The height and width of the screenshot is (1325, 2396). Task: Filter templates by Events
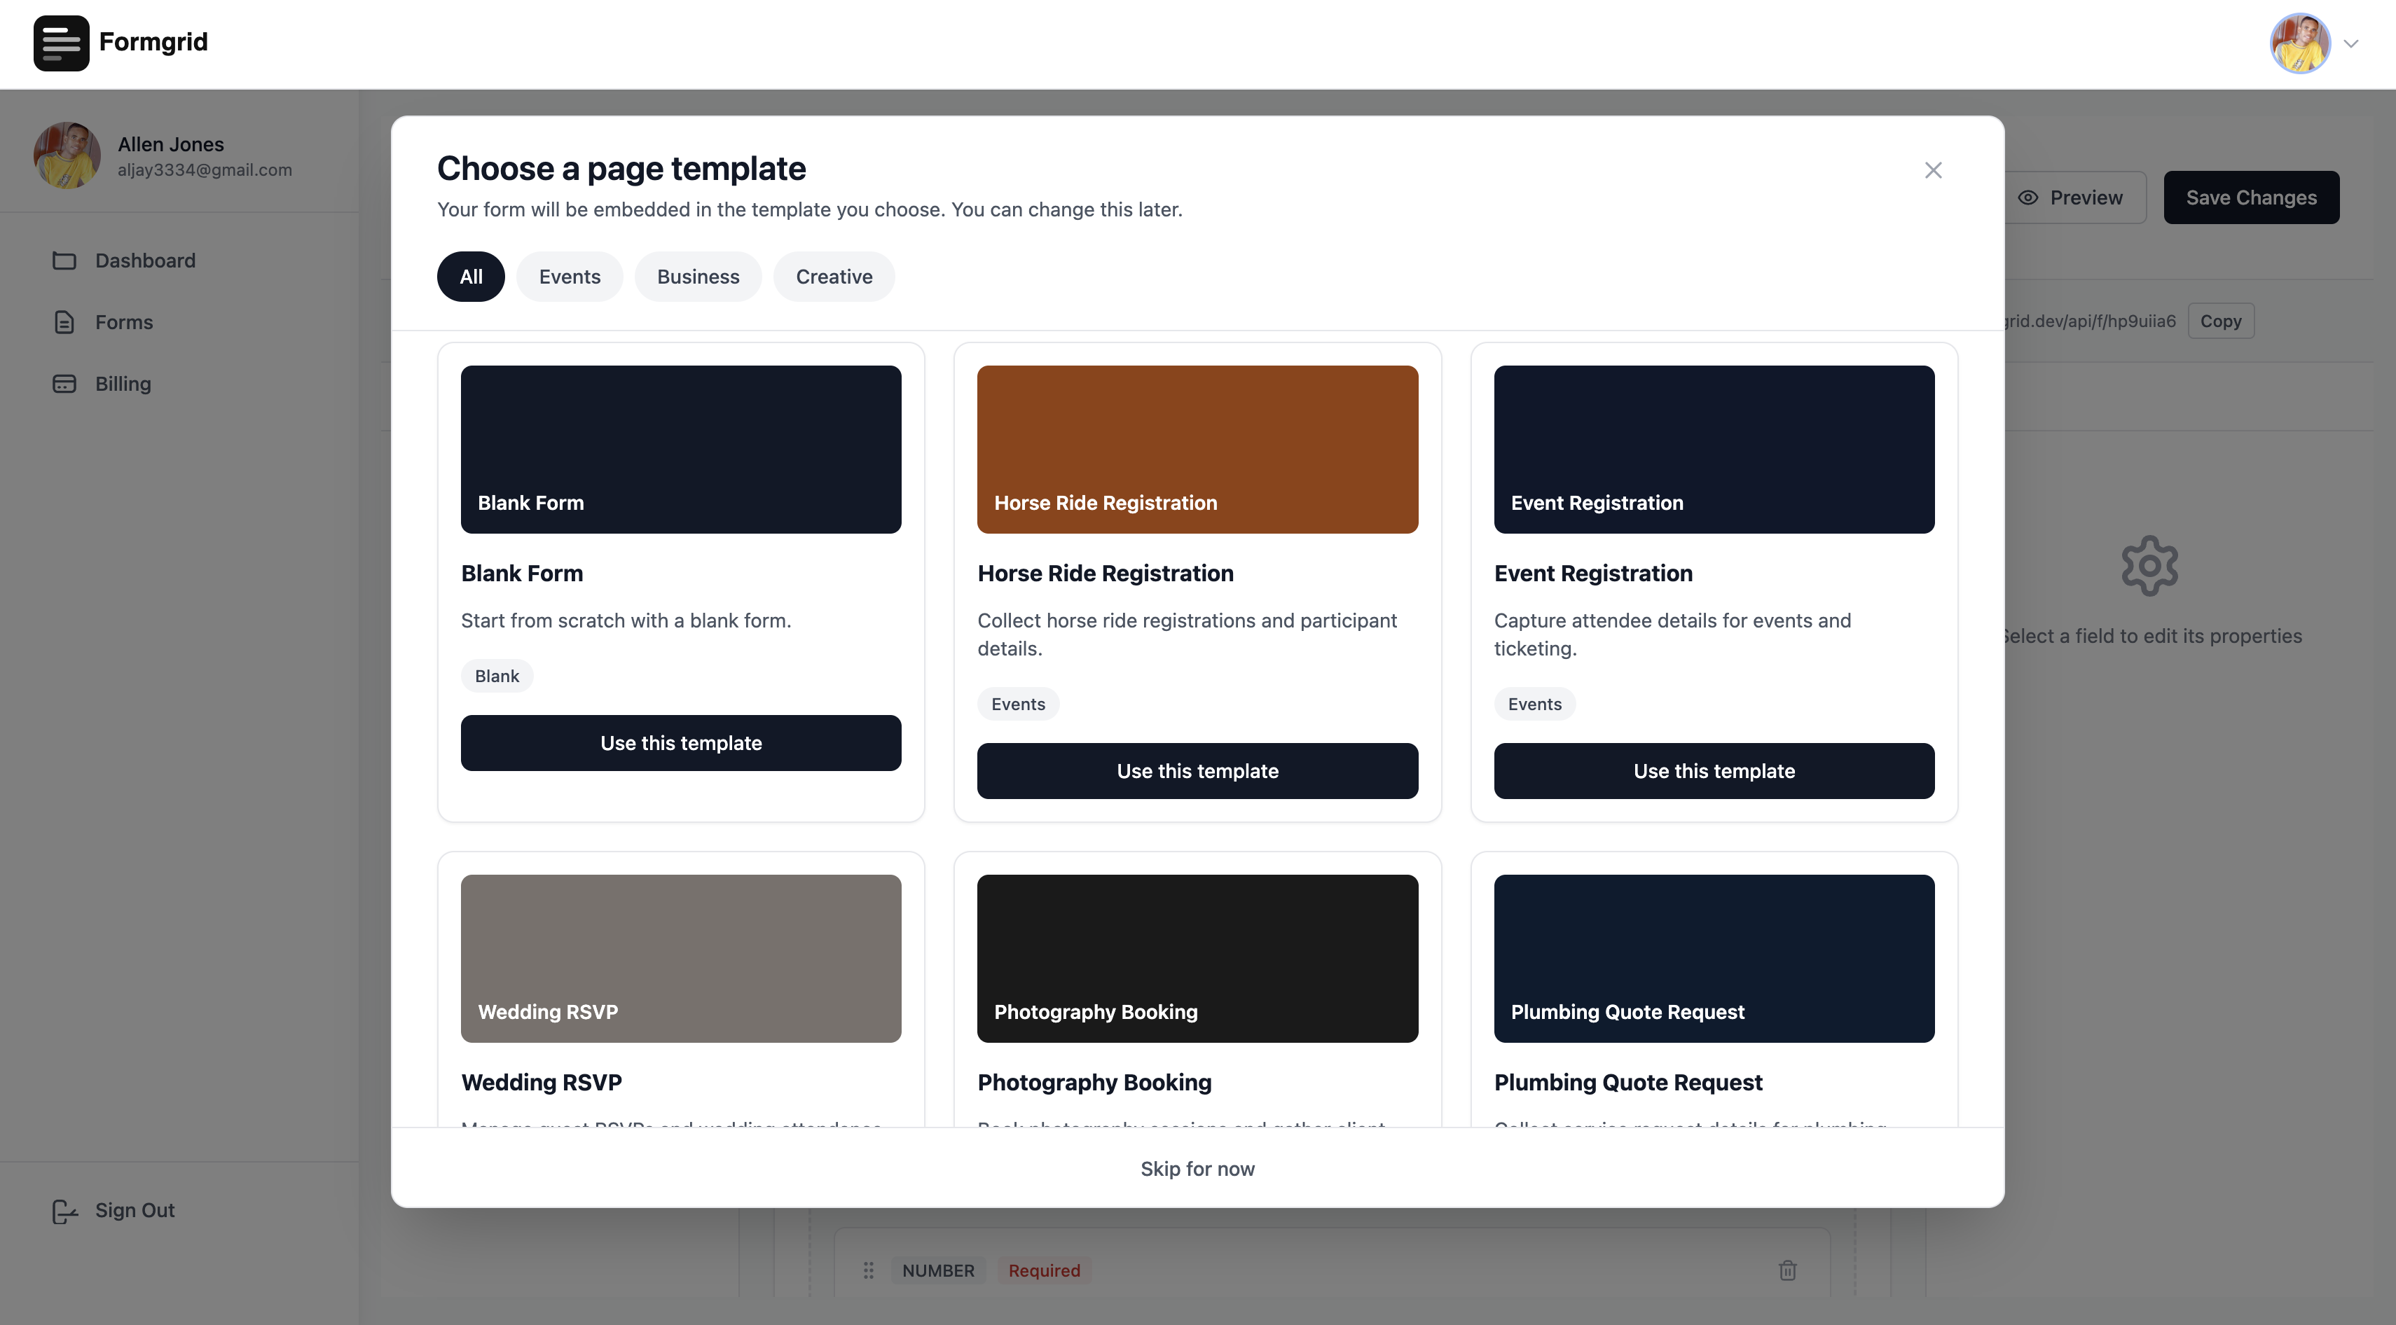(x=570, y=276)
